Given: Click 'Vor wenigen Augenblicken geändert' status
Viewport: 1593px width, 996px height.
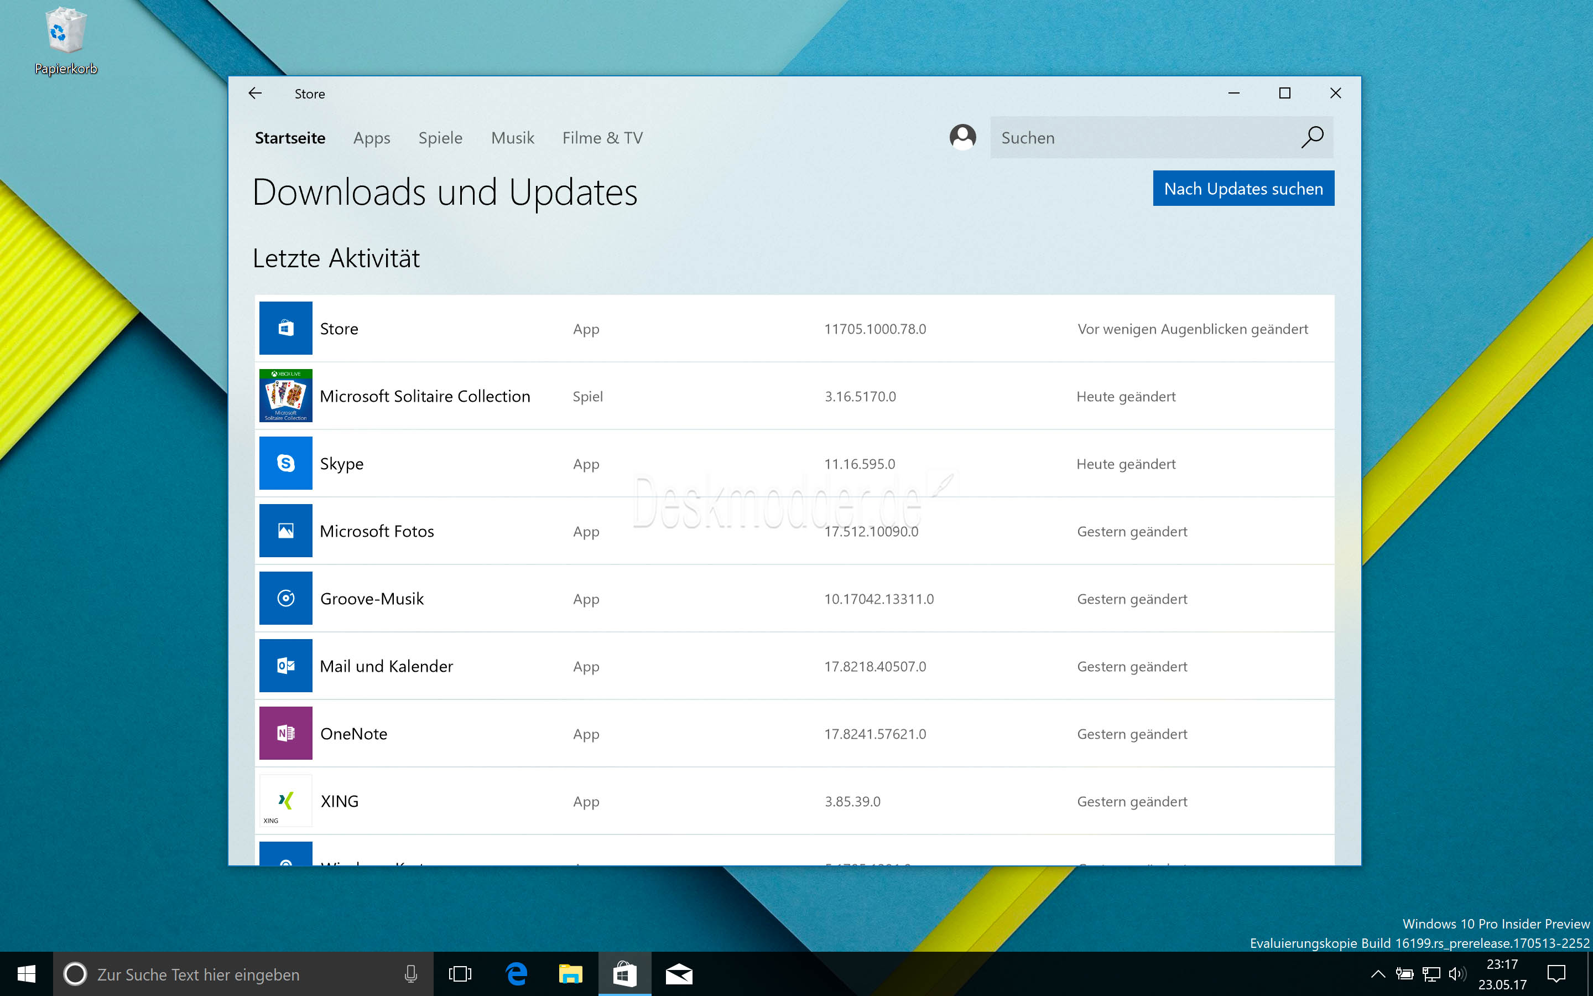Looking at the screenshot, I should pyautogui.click(x=1193, y=329).
